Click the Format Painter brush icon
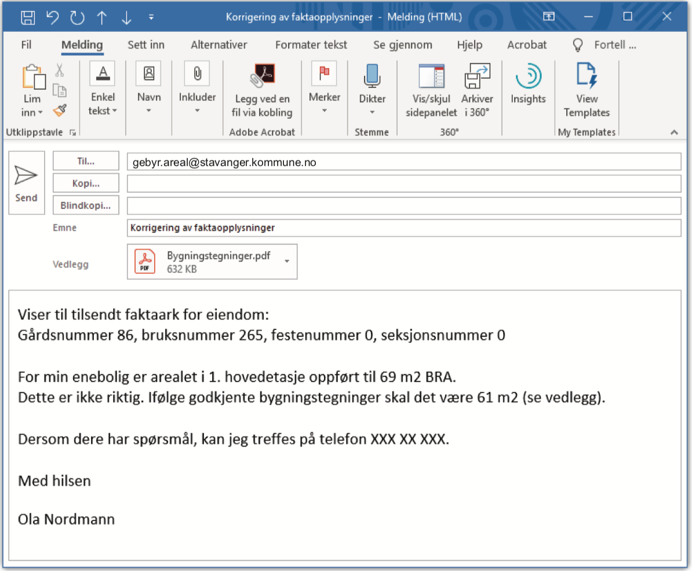 coord(59,109)
